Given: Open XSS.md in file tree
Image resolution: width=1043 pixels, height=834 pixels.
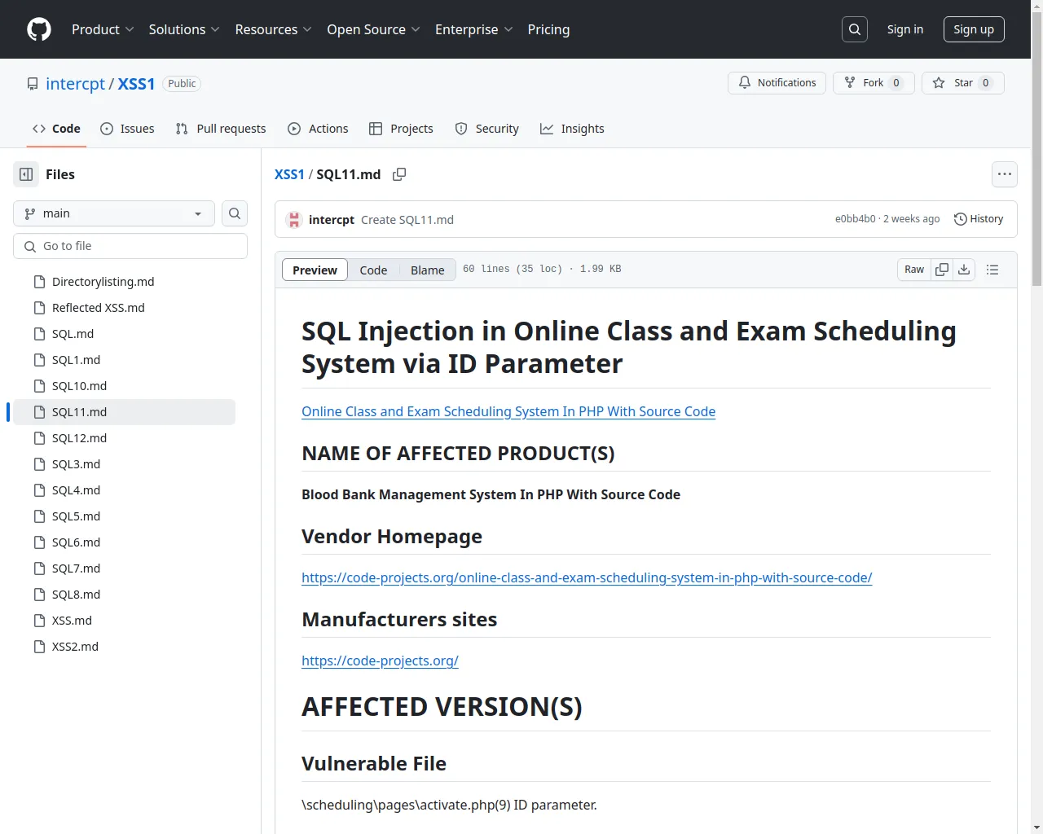Looking at the screenshot, I should [124, 621].
